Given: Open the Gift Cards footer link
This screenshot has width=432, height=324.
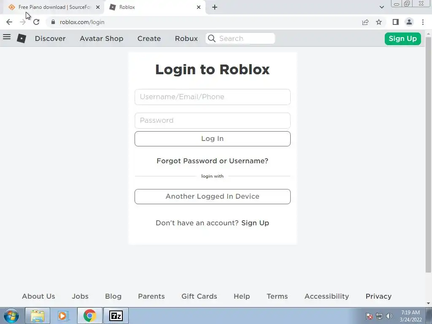Looking at the screenshot, I should click(x=199, y=296).
